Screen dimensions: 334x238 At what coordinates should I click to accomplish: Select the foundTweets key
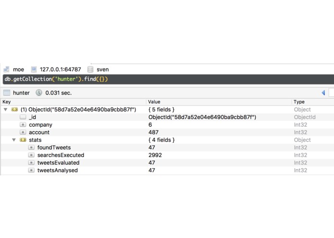coord(54,147)
